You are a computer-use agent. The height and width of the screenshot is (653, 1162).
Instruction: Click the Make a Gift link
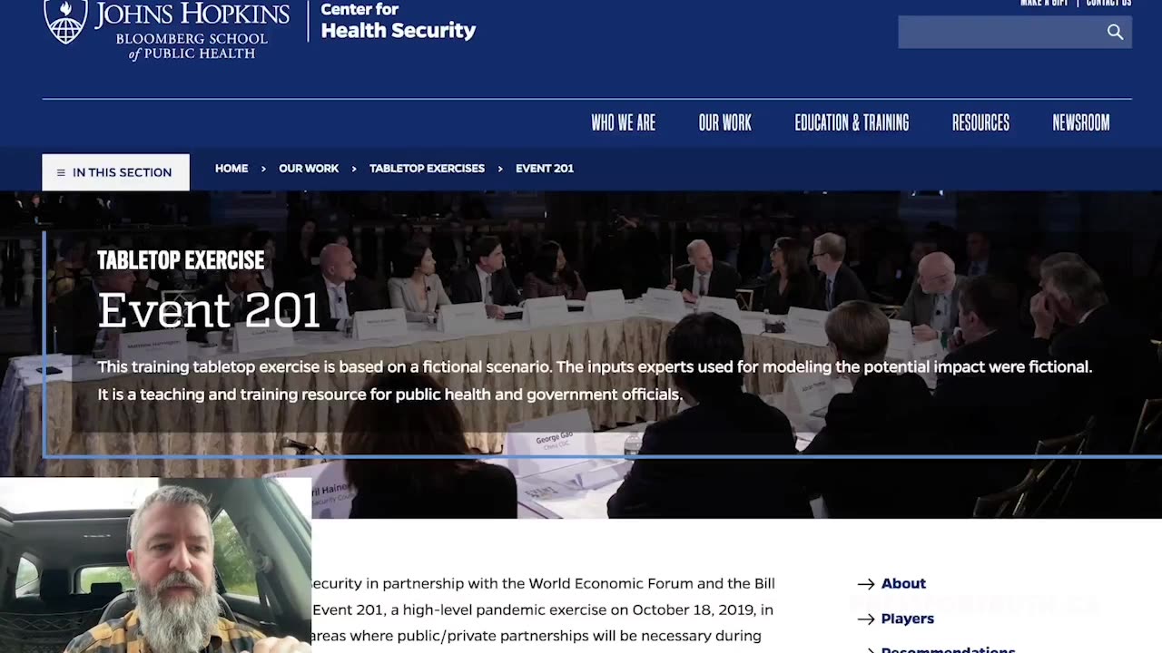coord(1044,3)
